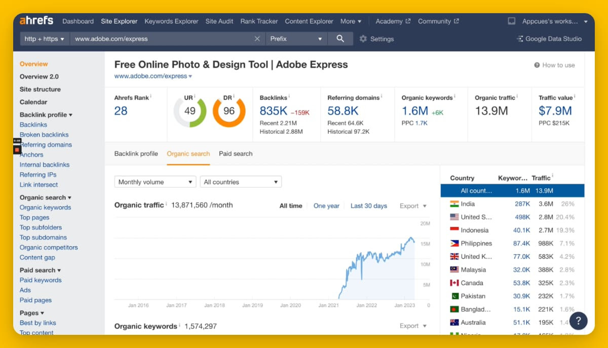Click the 58.8K referring domains value
Image resolution: width=608 pixels, height=348 pixels.
click(x=343, y=111)
